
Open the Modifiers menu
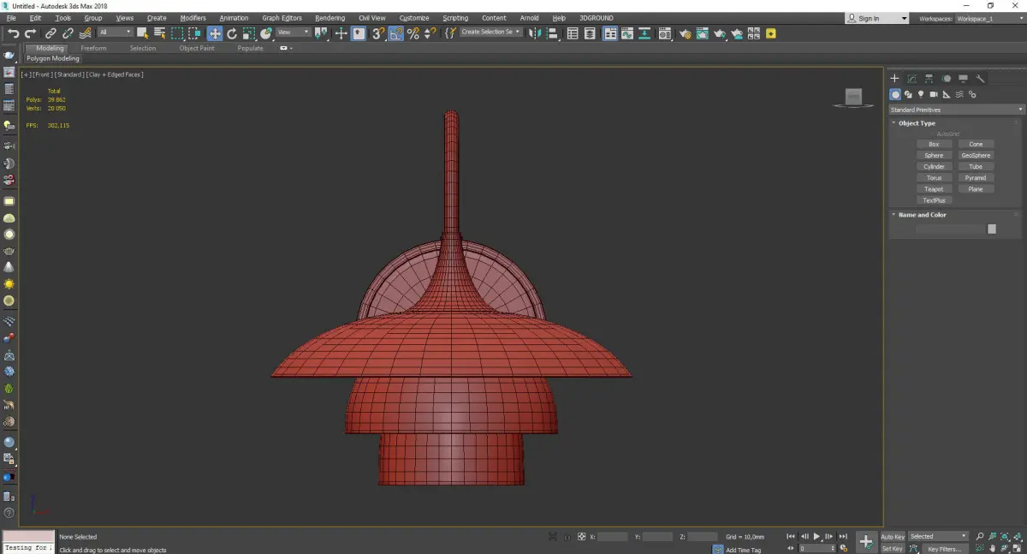[193, 18]
